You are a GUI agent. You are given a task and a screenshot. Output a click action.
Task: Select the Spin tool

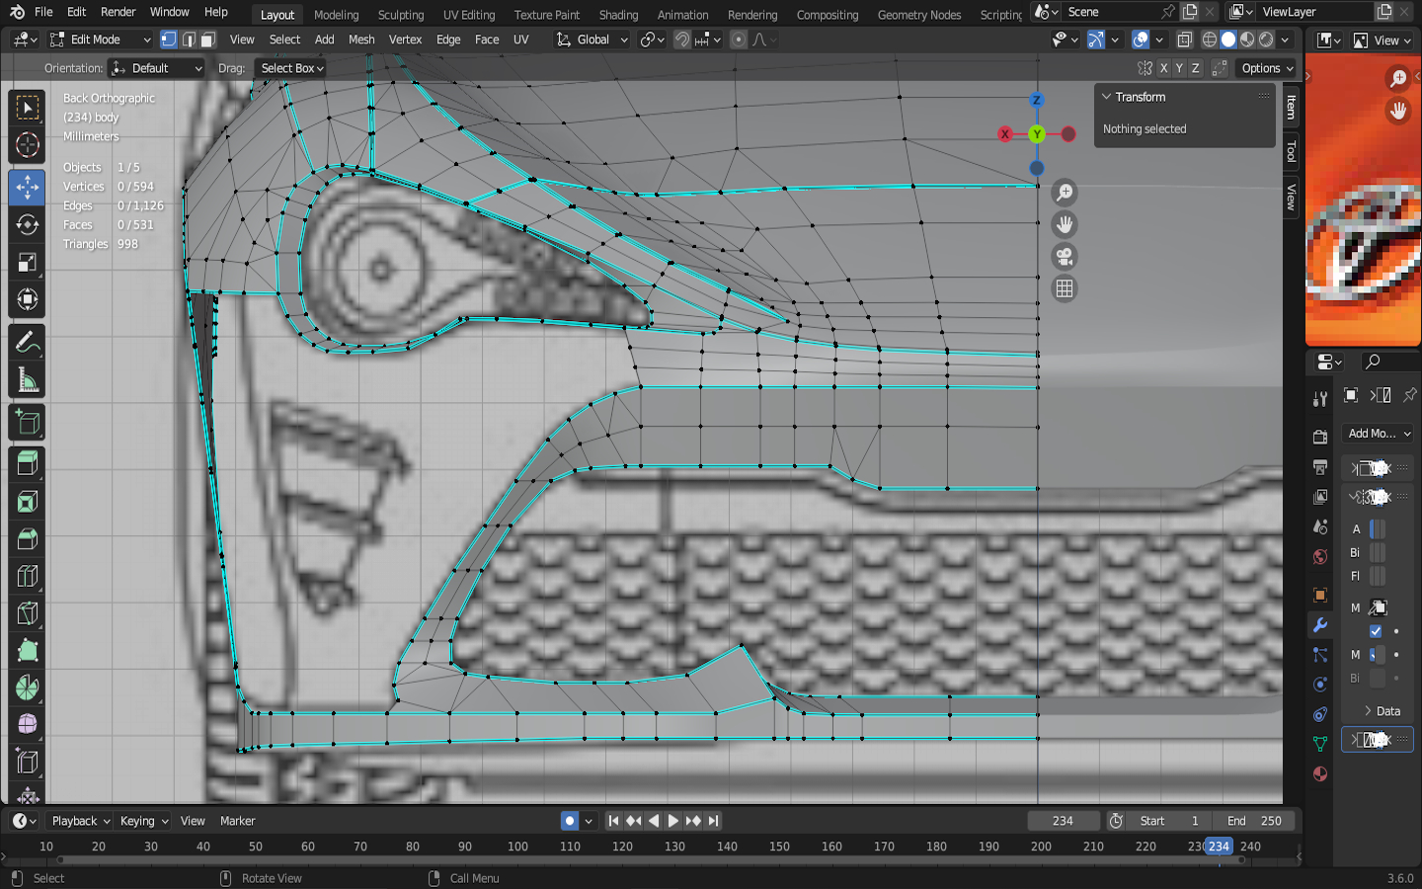[28, 688]
